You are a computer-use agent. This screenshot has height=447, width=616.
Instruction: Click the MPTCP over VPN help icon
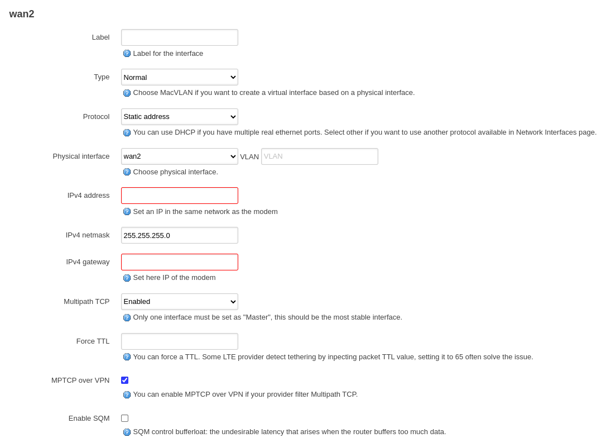tap(127, 394)
